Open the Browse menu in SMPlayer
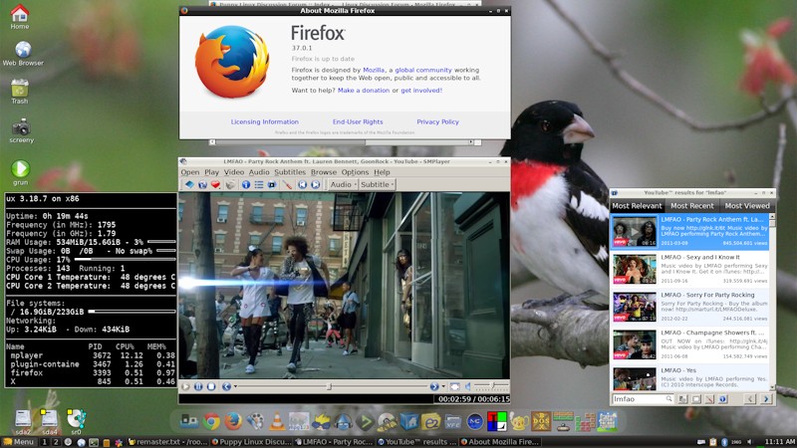 pyautogui.click(x=323, y=172)
